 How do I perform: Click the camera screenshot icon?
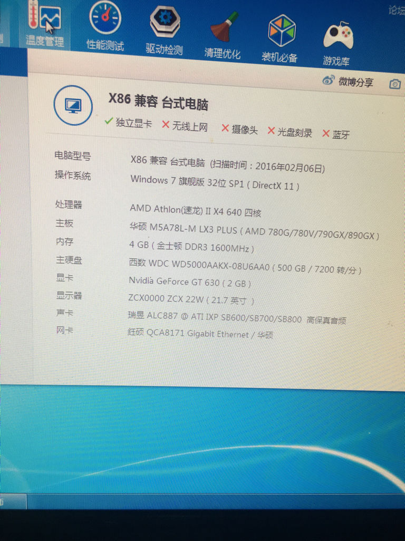coord(395,84)
